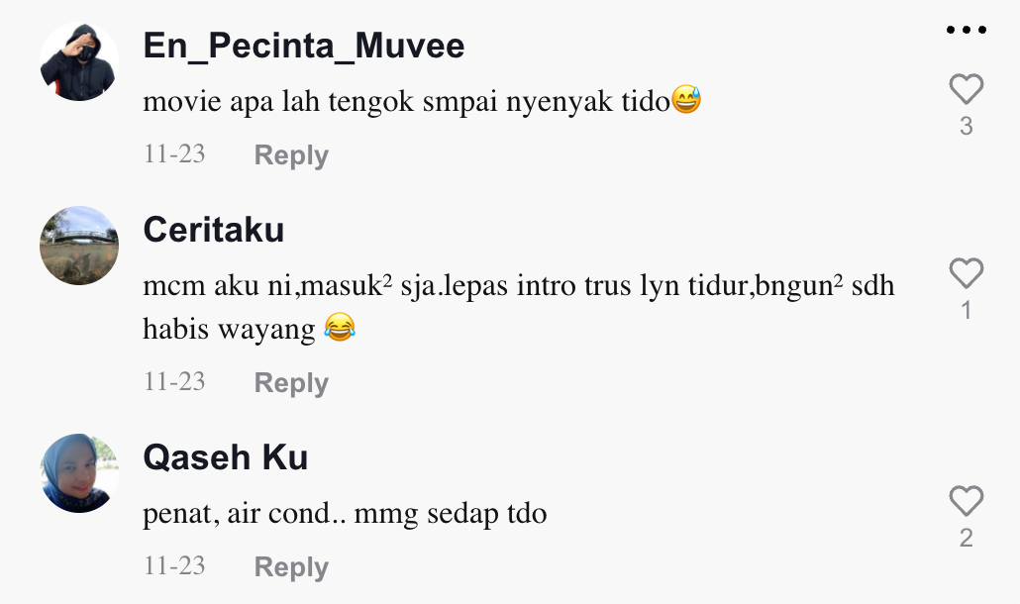Click the like count 1 on Ceritaku's comment
This screenshot has width=1020, height=604.
[966, 311]
